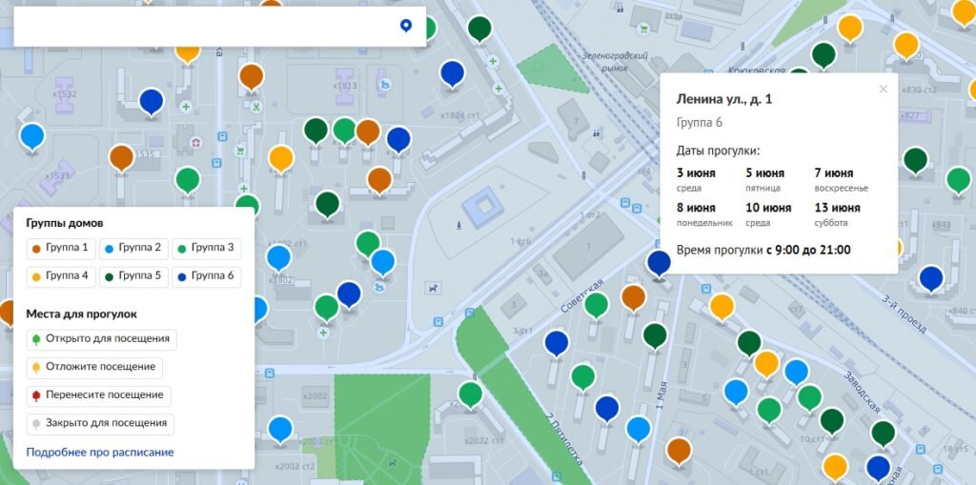
Task: Toggle the Группа 1 filter
Action: coord(61,248)
